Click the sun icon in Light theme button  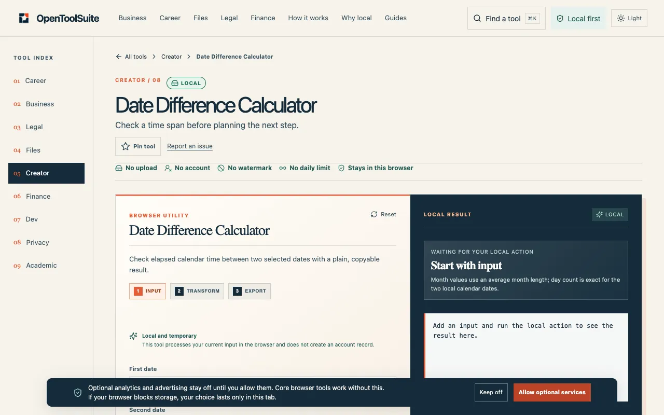point(621,18)
